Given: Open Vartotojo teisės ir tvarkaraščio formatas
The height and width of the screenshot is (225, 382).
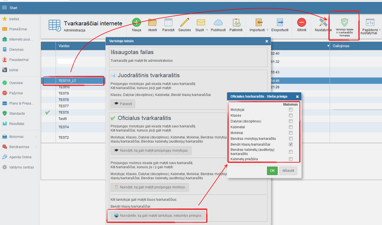Looking at the screenshot, I should pyautogui.click(x=344, y=26).
